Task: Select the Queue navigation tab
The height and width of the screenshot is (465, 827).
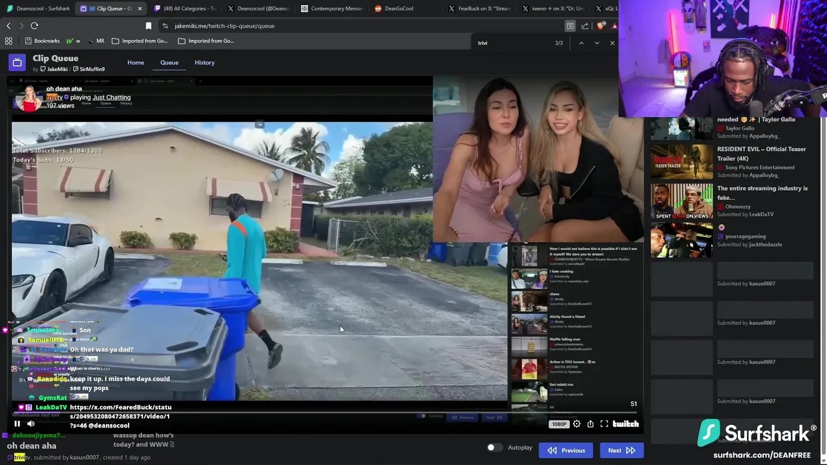Action: click(x=169, y=63)
